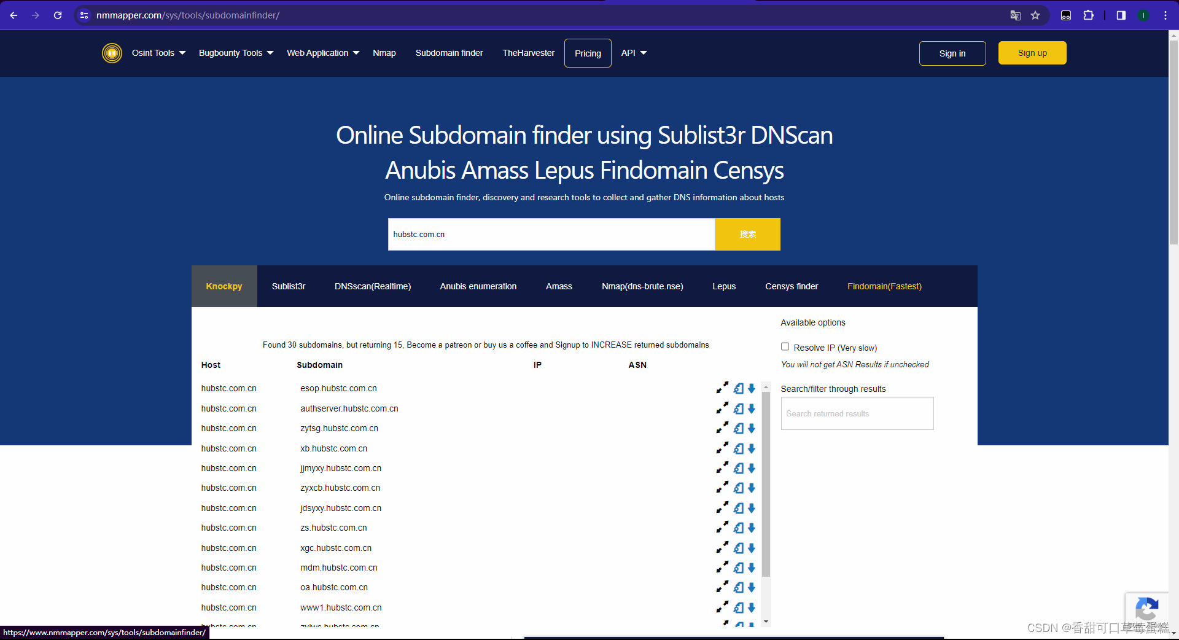Switch to the Amass tab
Viewport: 1179px width, 640px height.
point(559,286)
